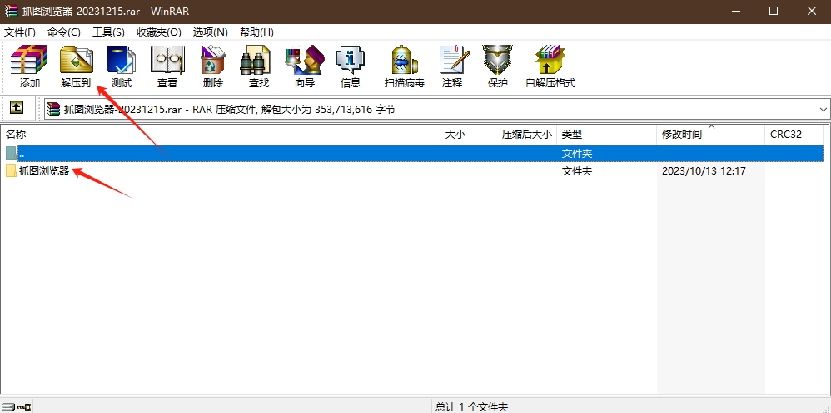Click status bar text 总计 1 个文件夹
Image resolution: width=831 pixels, height=413 pixels.
pyautogui.click(x=471, y=406)
